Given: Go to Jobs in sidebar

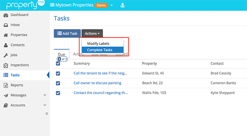Looking at the screenshot, I should pyautogui.click(x=14, y=55).
